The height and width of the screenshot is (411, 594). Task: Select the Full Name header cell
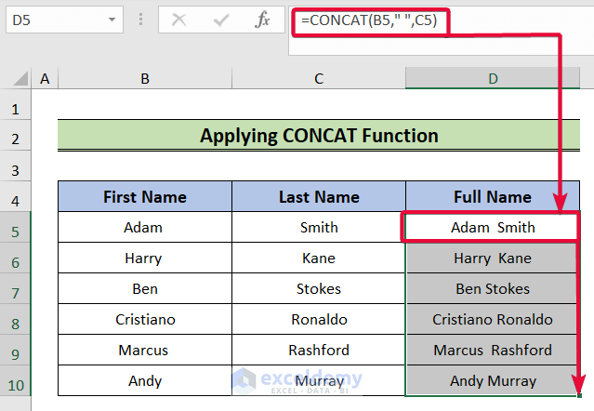coord(492,197)
